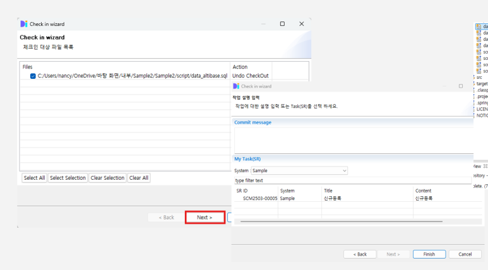The image size is (488, 270).
Task: Select the SCM2503-00005 task row
Action: coord(358,198)
